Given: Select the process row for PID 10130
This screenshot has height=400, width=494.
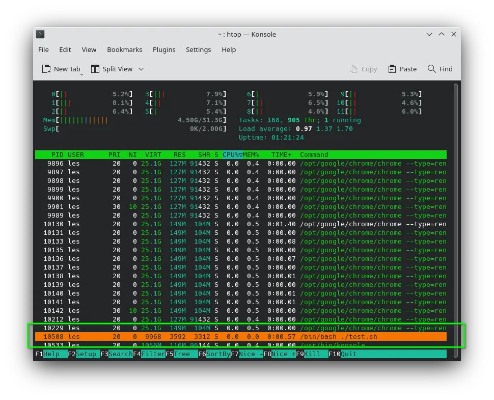Looking at the screenshot, I should (241, 224).
